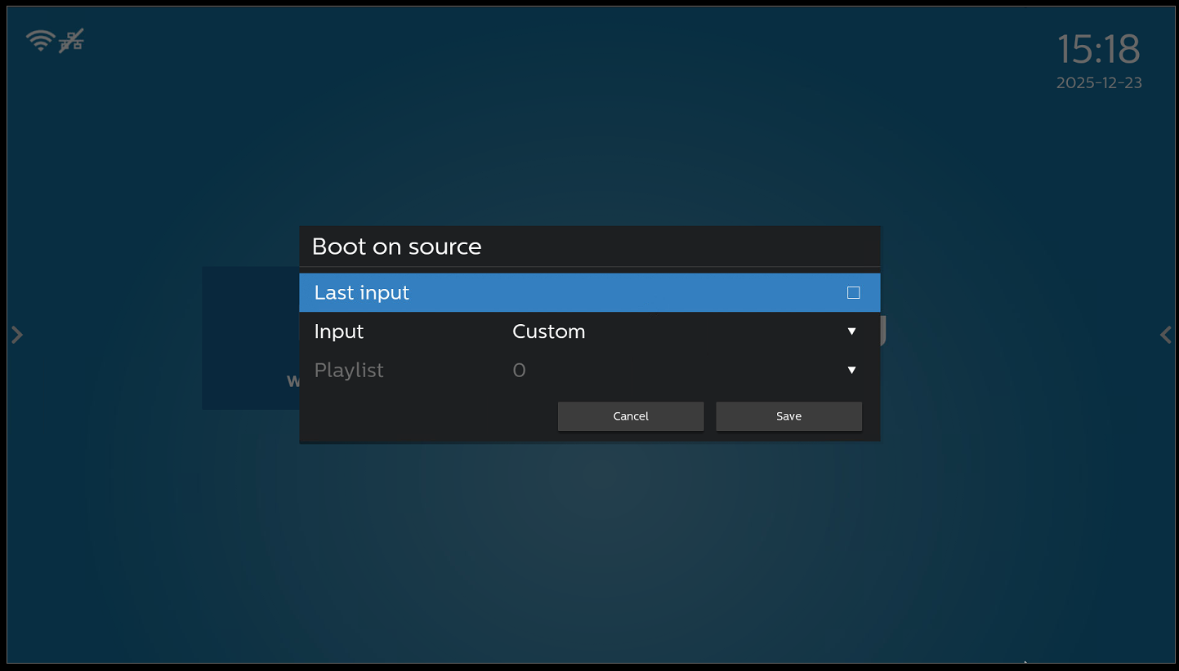Expand the Input dropdown arrow

click(x=851, y=331)
